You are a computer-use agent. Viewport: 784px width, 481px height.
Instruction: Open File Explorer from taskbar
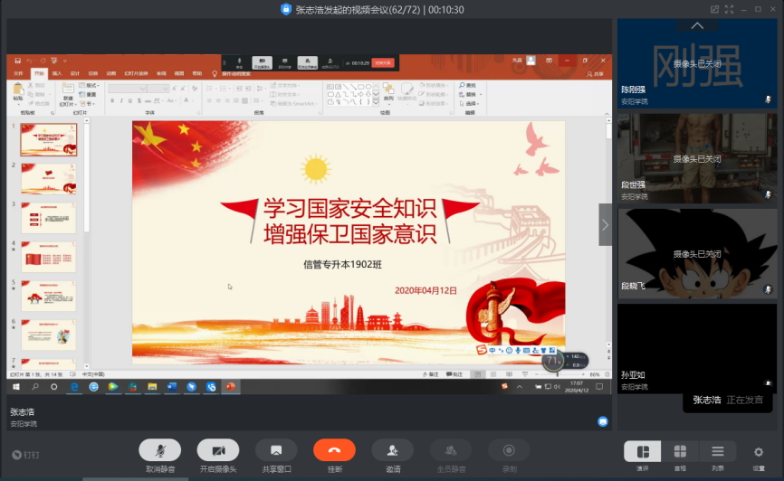(x=152, y=387)
